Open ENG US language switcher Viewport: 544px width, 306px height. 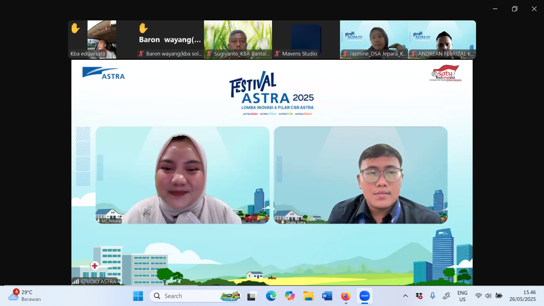tap(462, 296)
